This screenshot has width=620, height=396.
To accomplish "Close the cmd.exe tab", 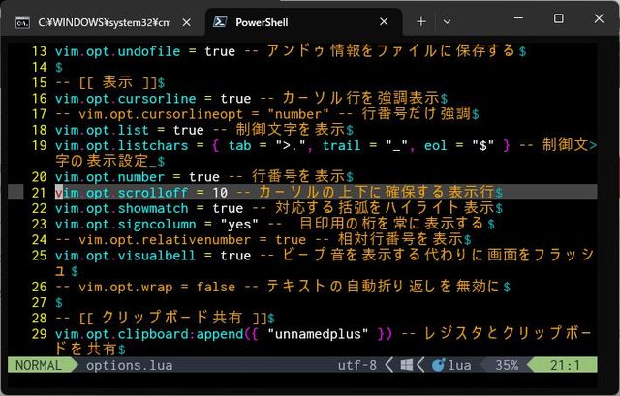I will point(183,20).
